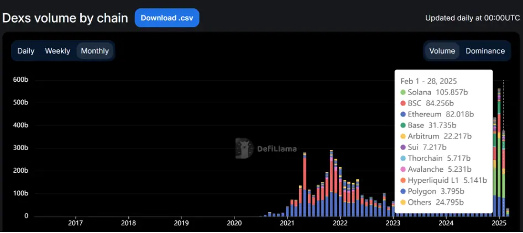
Task: Switch to the Dominance view
Action: 485,51
